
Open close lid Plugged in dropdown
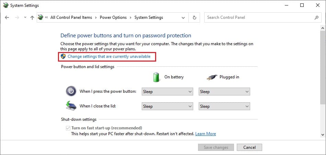(224, 106)
